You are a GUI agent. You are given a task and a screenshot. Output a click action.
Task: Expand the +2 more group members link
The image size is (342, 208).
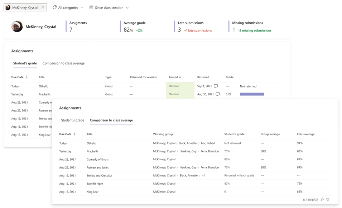(203, 175)
